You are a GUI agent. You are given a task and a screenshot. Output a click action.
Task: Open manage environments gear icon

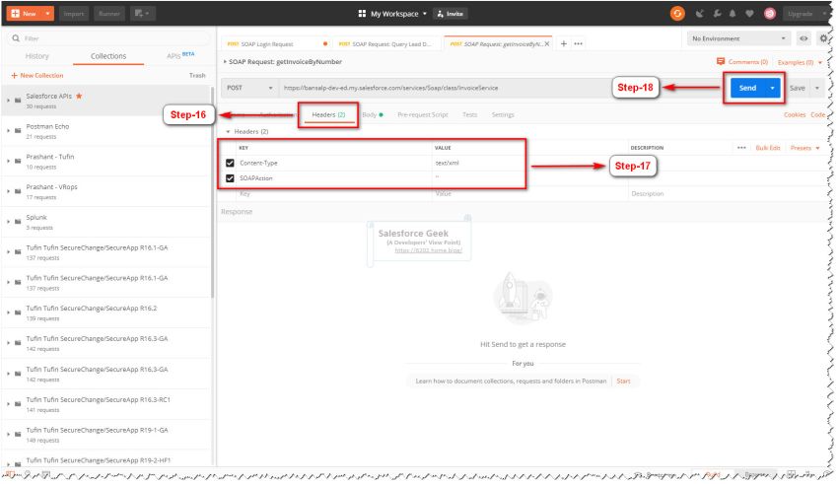point(823,38)
